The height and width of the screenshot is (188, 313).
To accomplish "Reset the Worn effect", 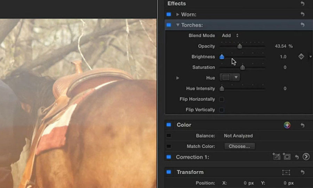I will pyautogui.click(x=303, y=14).
